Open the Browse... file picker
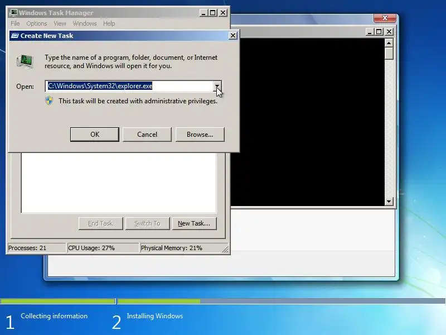Viewport: 446px width, 335px height. (200, 134)
